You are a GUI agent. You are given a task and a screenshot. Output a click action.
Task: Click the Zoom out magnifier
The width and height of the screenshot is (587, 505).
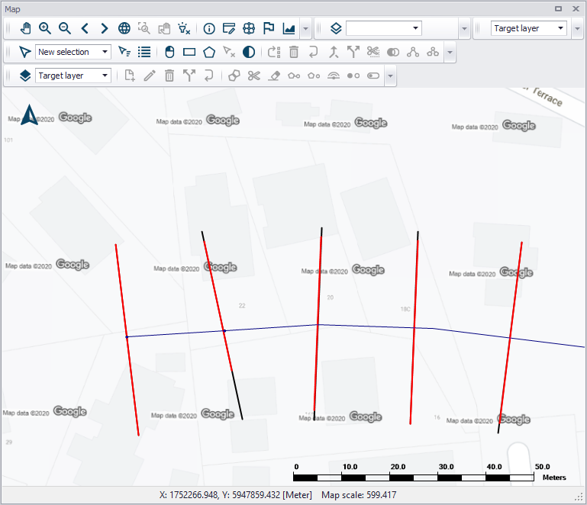[x=65, y=28]
